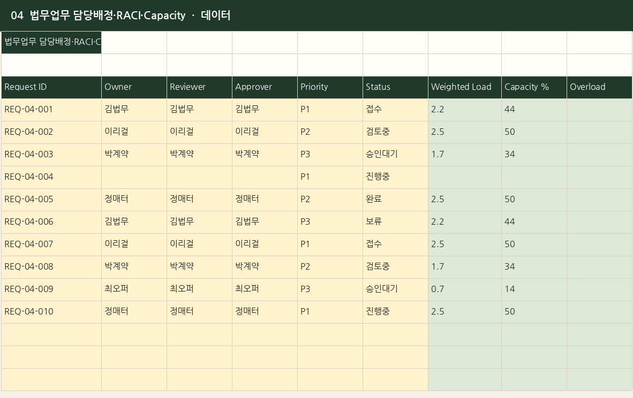
Task: Select Reviewer 이리걸 in row REQ-04-002
Action: click(199, 132)
